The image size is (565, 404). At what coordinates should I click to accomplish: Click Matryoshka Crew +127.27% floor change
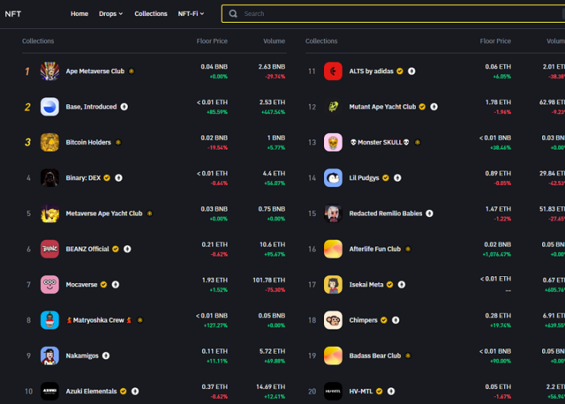[x=215, y=326]
